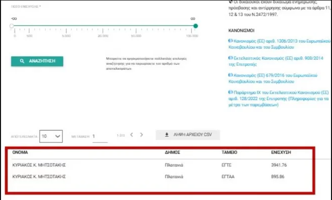The width and height of the screenshot is (332, 200).
Task: Sort table by ΕΝΙΣΧΥΣΗ column header
Action: [282, 152]
